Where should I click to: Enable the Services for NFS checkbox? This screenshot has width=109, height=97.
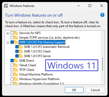pos(12,33)
